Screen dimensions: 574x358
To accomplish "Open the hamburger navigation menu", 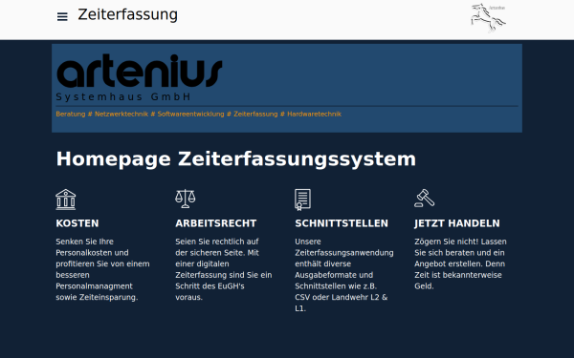I will [62, 17].
